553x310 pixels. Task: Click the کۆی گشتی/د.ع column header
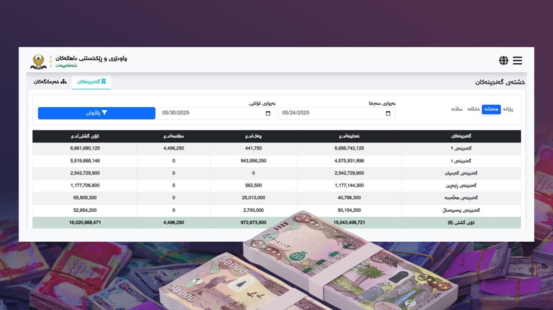[85, 136]
